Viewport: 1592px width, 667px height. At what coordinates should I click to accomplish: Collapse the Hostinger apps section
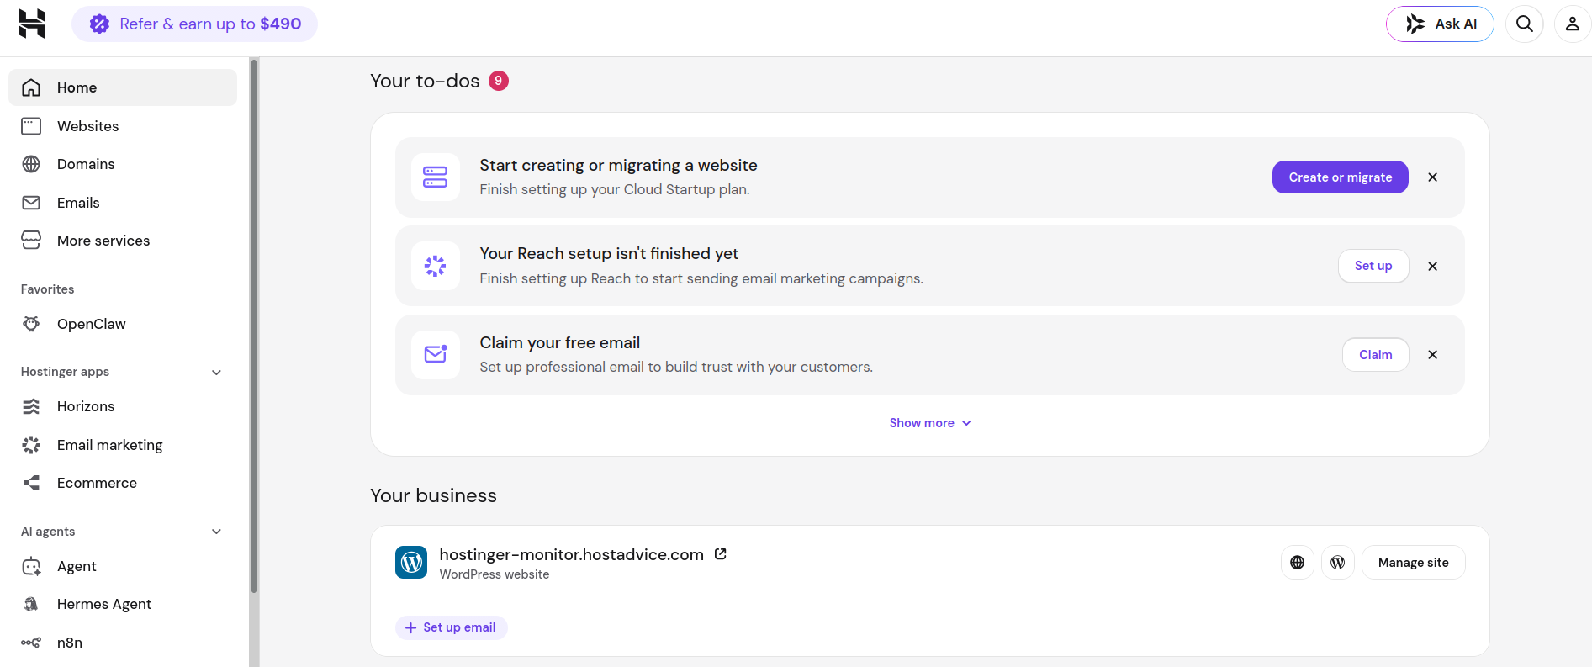tap(216, 372)
